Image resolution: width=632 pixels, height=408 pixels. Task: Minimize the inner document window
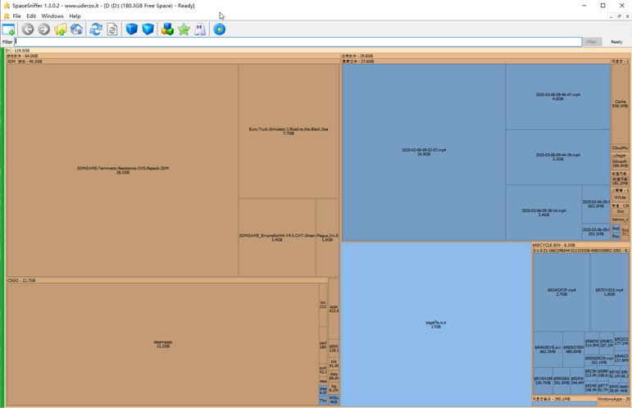pos(611,16)
